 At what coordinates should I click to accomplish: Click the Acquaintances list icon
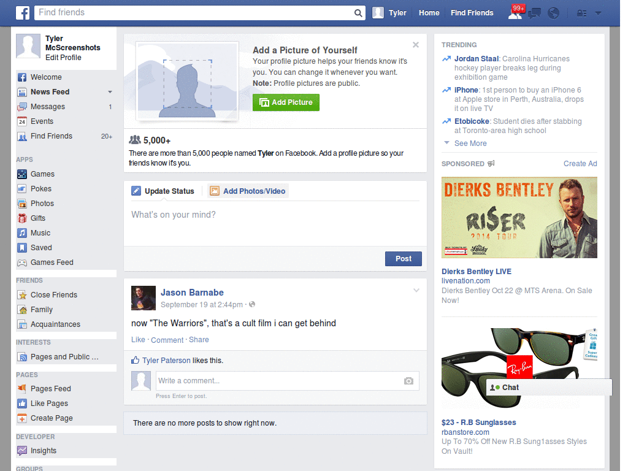[x=22, y=324]
